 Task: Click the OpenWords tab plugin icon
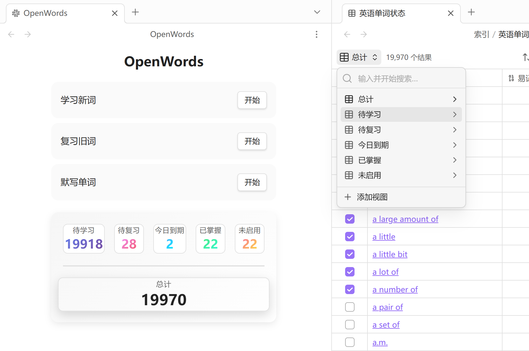[16, 13]
